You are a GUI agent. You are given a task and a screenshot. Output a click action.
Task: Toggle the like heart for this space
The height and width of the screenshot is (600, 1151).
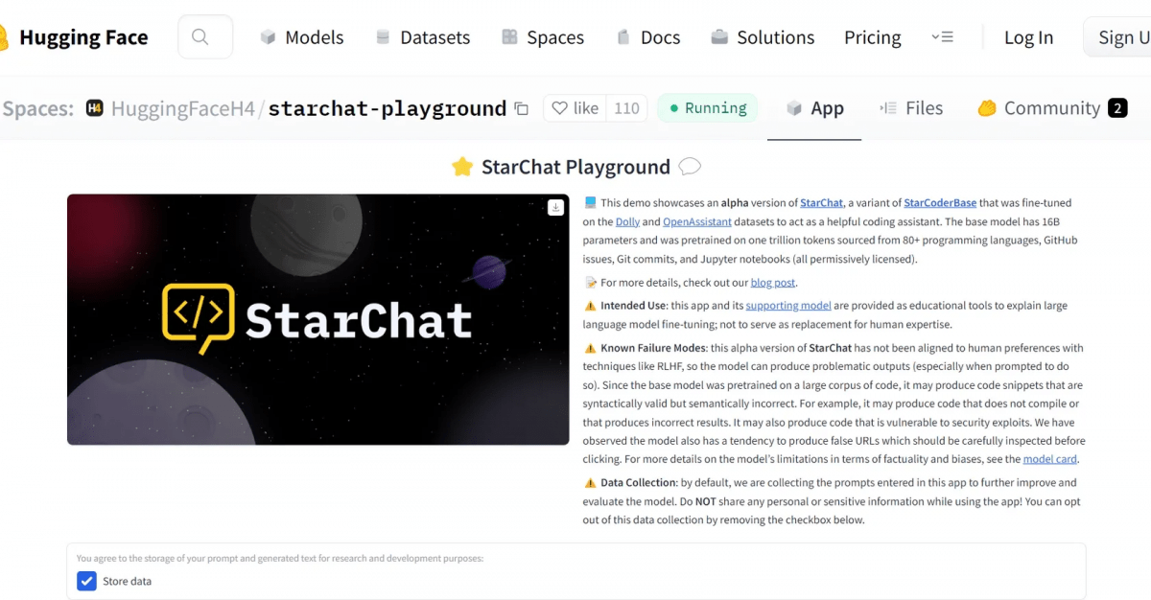click(x=561, y=108)
